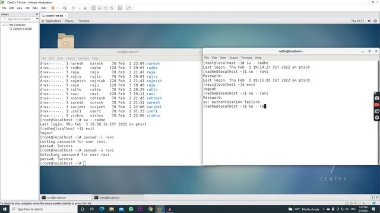Open the Library search filter dropdown arrow

37,19
